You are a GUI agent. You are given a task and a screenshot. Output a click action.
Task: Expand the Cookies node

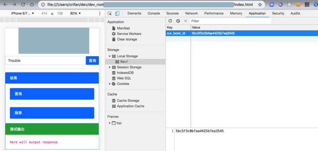point(110,84)
